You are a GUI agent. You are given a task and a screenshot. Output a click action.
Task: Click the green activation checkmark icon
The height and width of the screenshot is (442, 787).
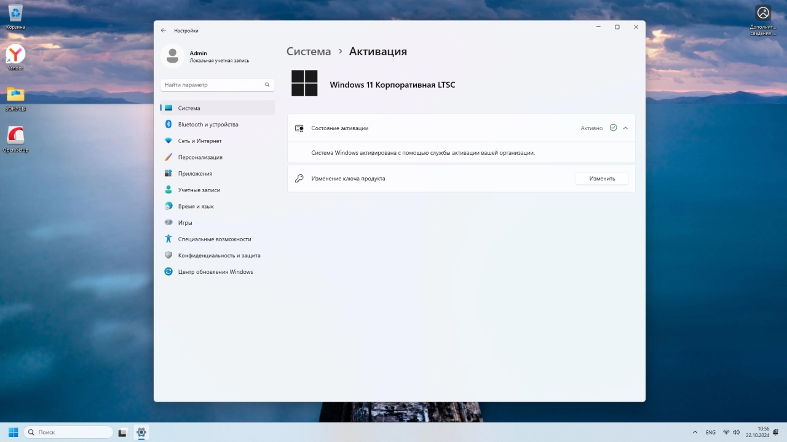point(613,128)
